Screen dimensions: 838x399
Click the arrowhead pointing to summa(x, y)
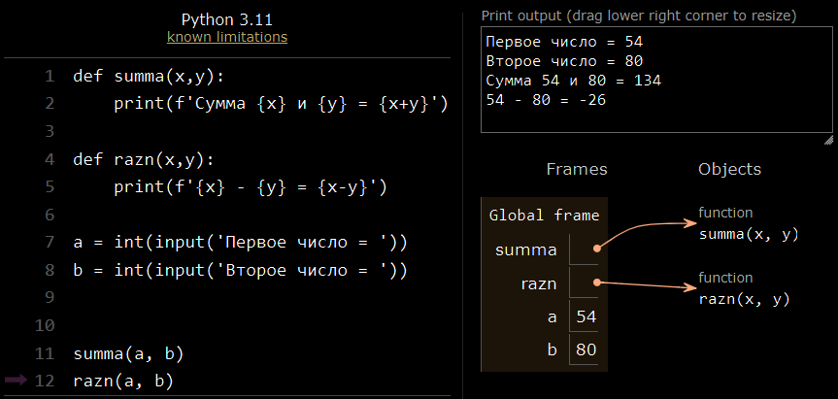tap(689, 222)
